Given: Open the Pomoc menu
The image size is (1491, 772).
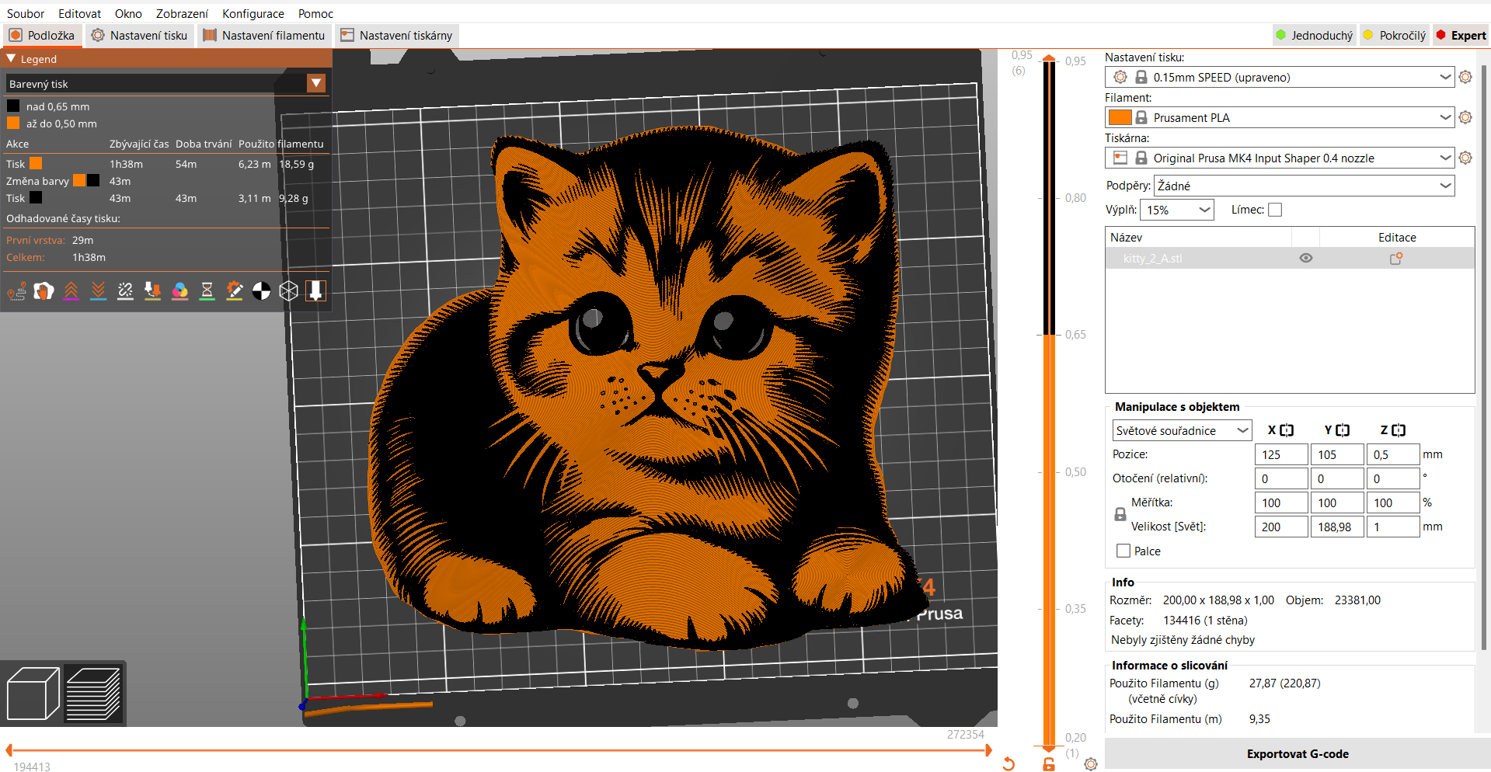Looking at the screenshot, I should coord(315,13).
